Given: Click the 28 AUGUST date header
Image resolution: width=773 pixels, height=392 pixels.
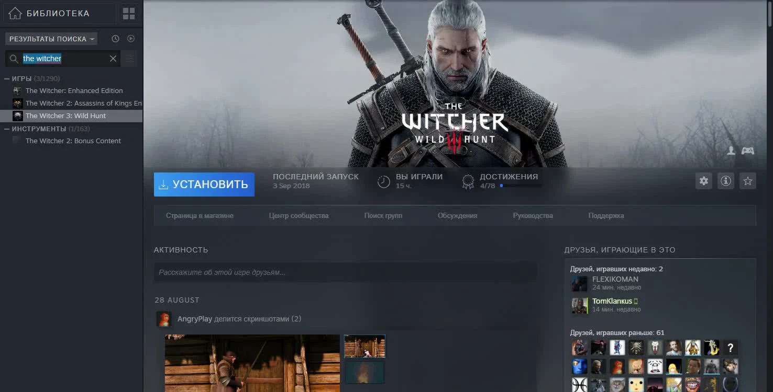Looking at the screenshot, I should click(x=177, y=300).
